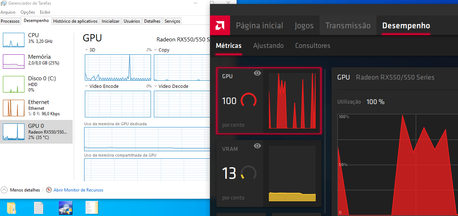This screenshot has height=216, width=458.
Task: Click shared GPU memory usage graph
Action: (147, 170)
